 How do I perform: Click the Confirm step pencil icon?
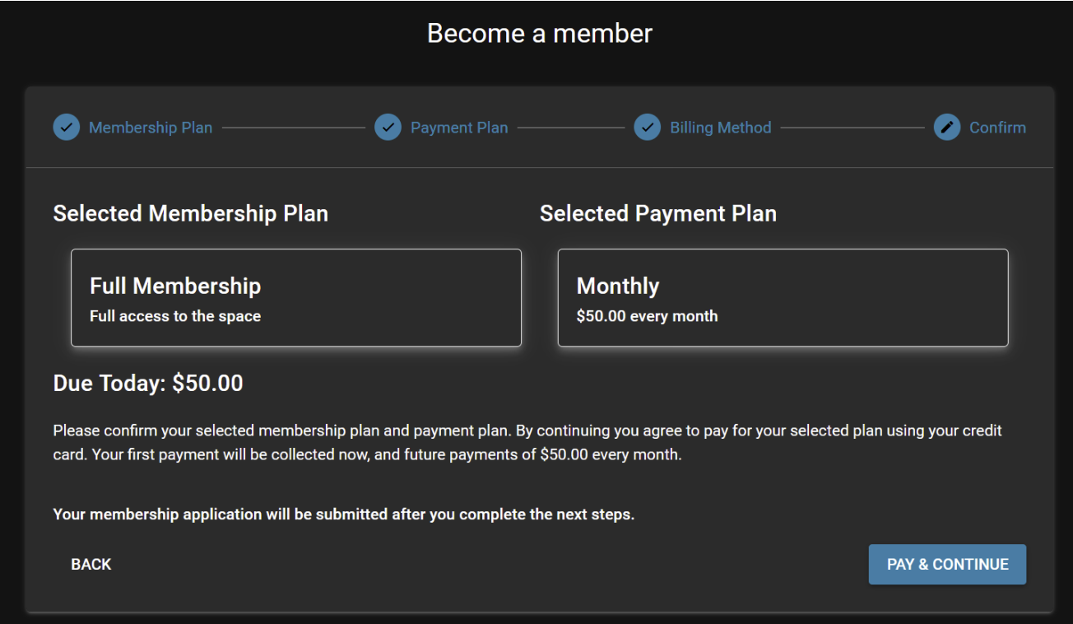(947, 128)
